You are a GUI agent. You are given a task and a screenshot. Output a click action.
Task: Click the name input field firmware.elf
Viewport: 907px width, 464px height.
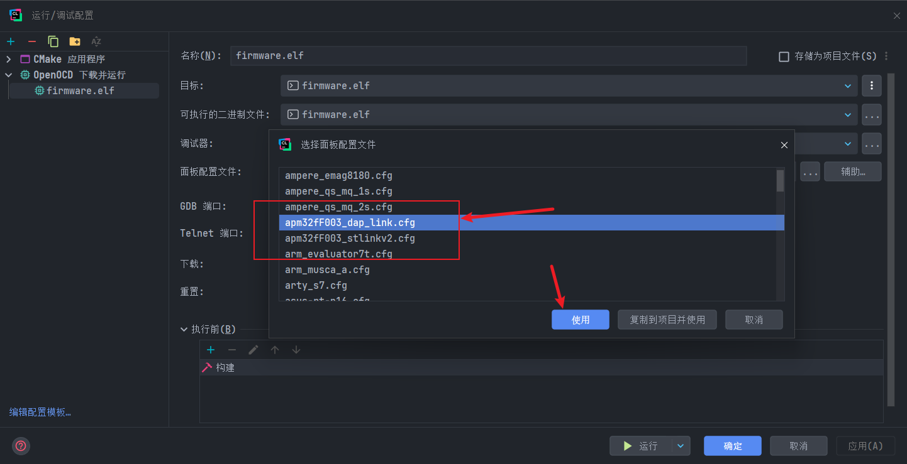(x=487, y=56)
